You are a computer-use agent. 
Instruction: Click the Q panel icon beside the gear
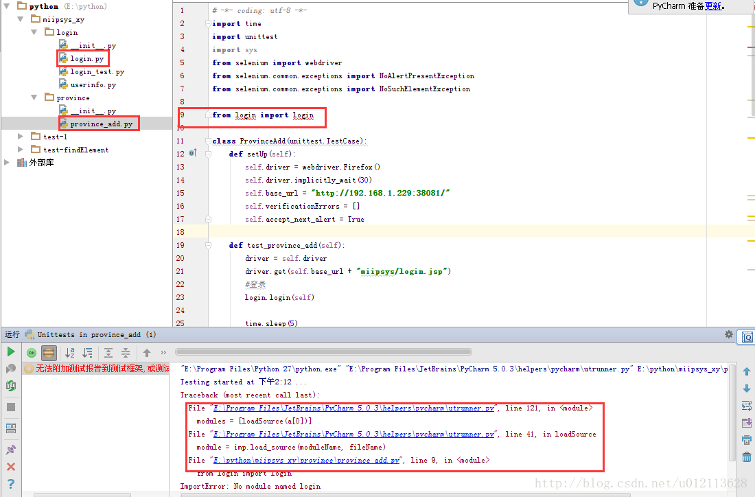(747, 337)
